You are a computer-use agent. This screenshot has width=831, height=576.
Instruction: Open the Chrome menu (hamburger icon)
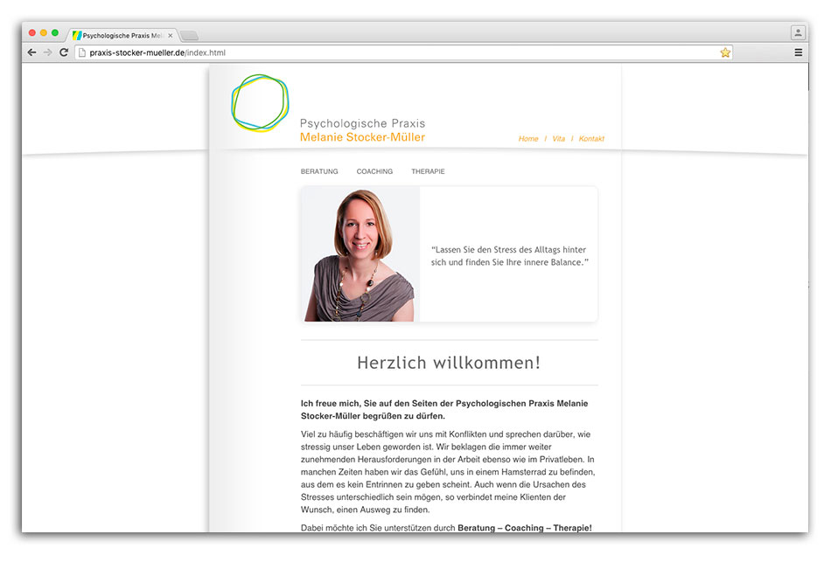coord(799,52)
